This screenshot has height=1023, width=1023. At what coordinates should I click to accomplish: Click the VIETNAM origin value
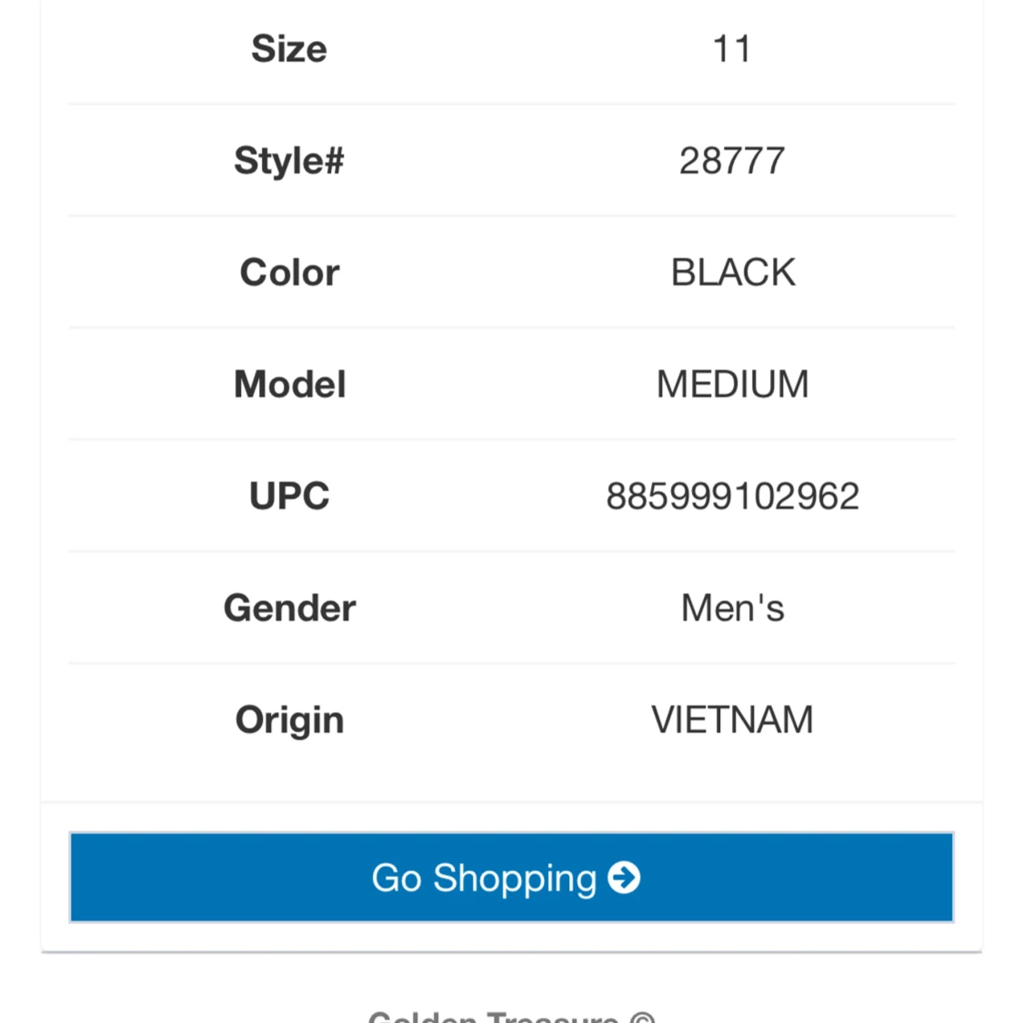pos(733,719)
